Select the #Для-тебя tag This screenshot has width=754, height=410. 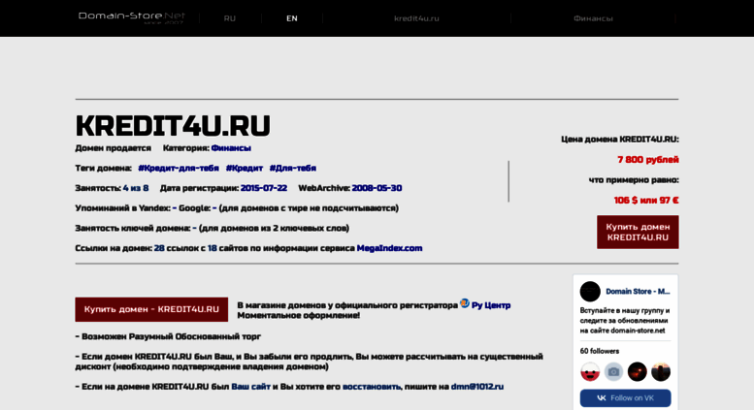pos(293,168)
